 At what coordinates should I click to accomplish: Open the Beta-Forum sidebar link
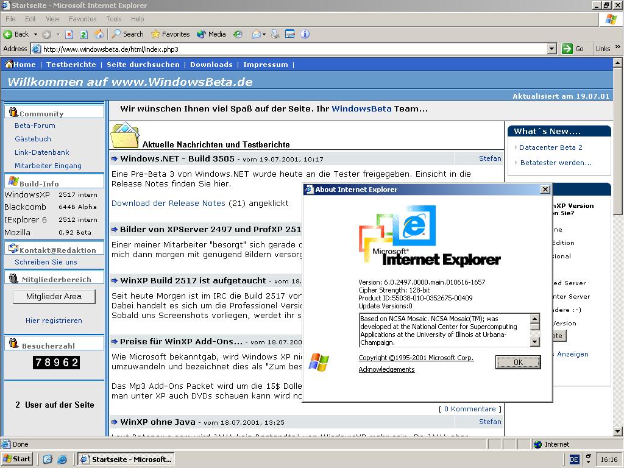[x=35, y=126]
